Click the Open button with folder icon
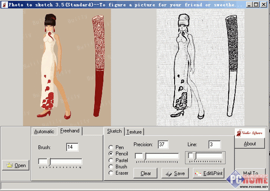The height and width of the screenshot is (191, 270). click(16, 165)
